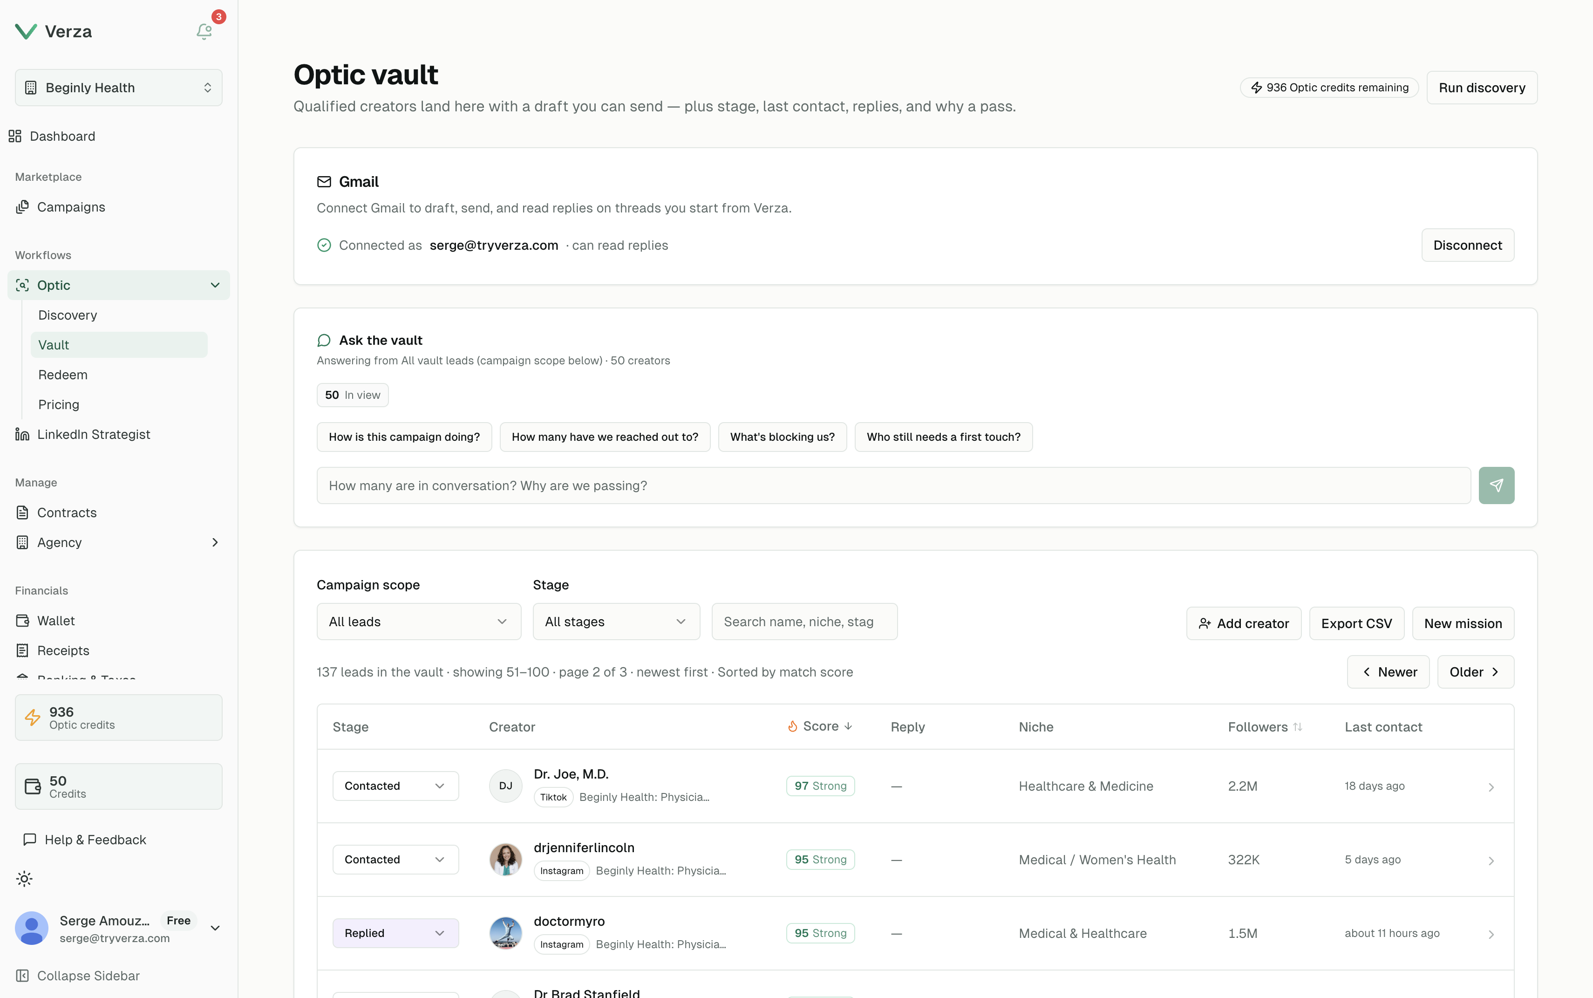Open the 936 Optic credits card
Image resolution: width=1593 pixels, height=998 pixels.
[119, 718]
